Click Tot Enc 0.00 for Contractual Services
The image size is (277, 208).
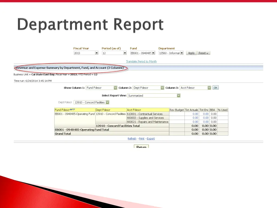[206, 114]
